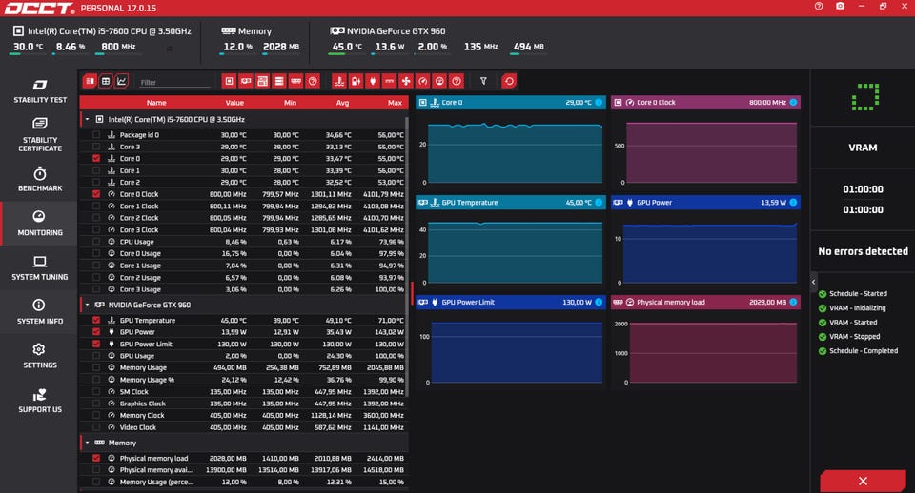Tick the GPU Usage checkbox

pyautogui.click(x=95, y=355)
